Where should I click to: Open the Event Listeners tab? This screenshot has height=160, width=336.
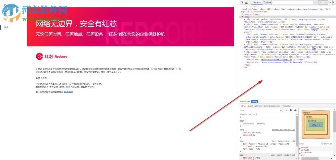[255, 106]
